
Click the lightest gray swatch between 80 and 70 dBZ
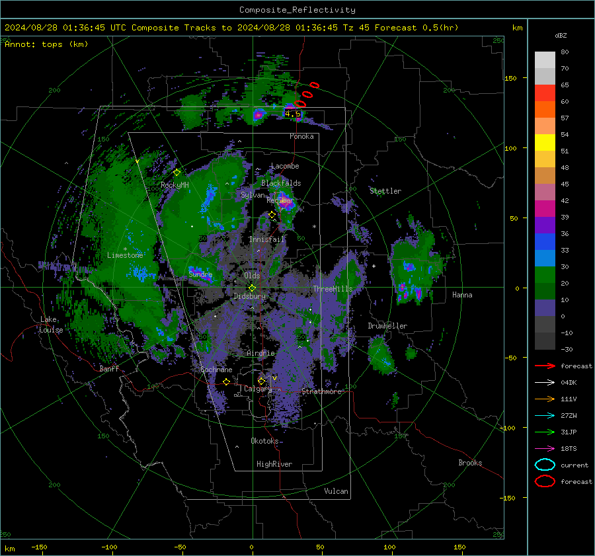click(545, 60)
